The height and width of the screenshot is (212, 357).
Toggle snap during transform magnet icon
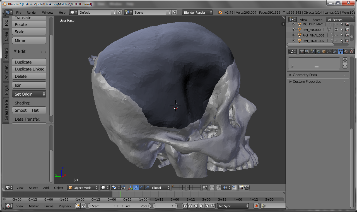pos(219,187)
